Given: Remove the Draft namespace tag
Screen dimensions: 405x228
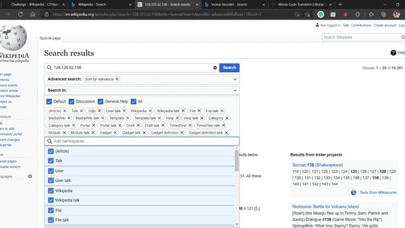Looking at the screenshot, I should tap(138, 125).
